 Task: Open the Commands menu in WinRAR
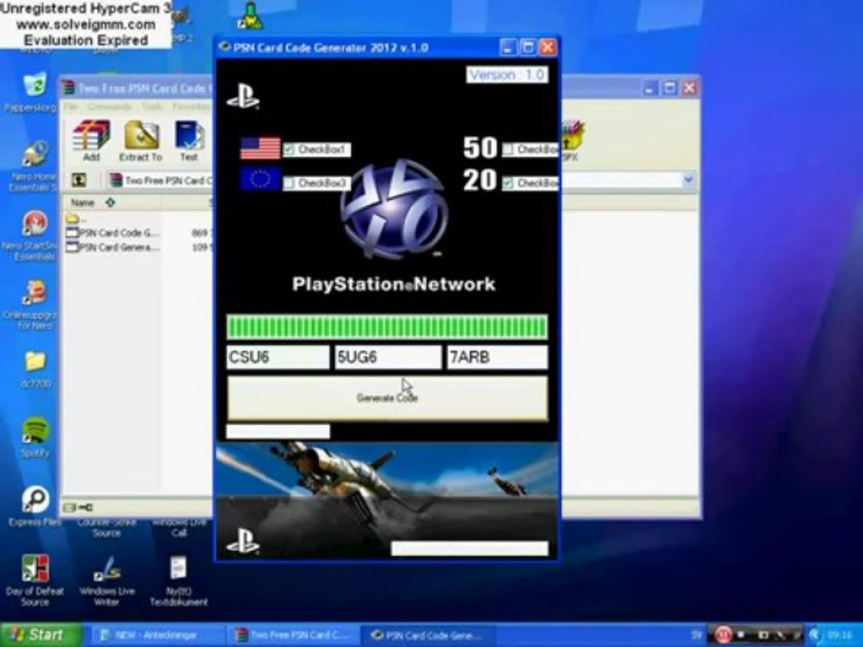[109, 106]
